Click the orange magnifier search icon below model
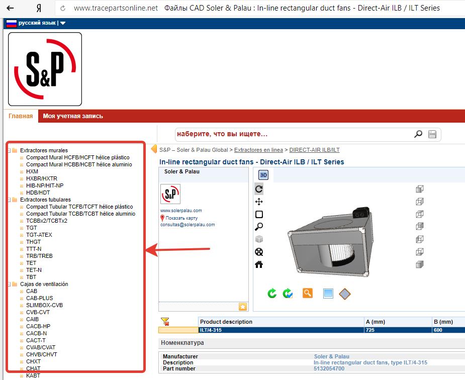The width and height of the screenshot is (465, 380). [308, 293]
